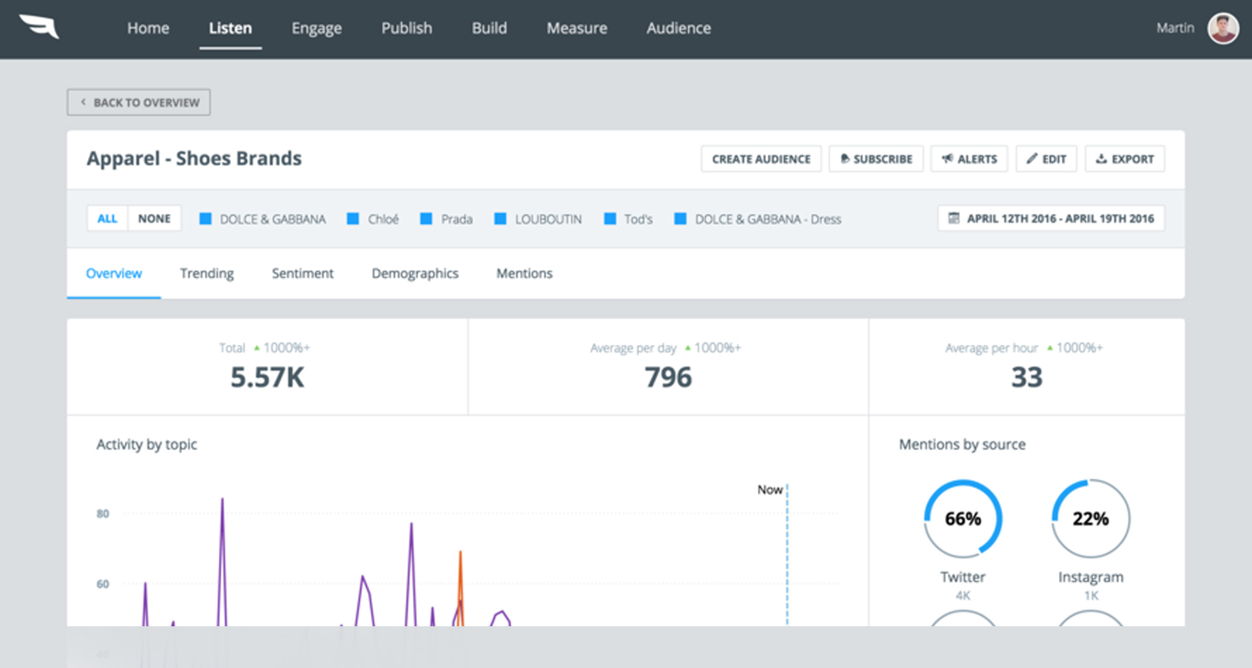Open the Listen menu
The width and height of the screenshot is (1252, 668).
coord(230,28)
